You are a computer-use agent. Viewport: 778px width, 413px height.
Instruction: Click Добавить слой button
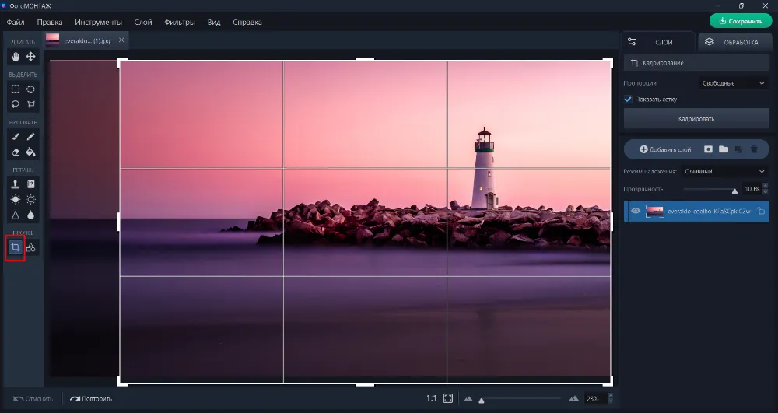pyautogui.click(x=665, y=149)
